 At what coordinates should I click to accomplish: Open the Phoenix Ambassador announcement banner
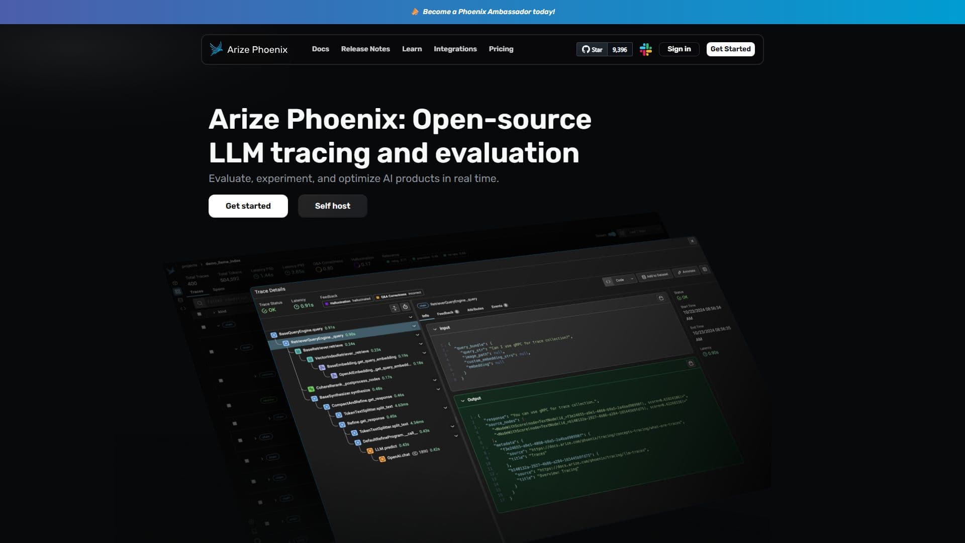483,12
